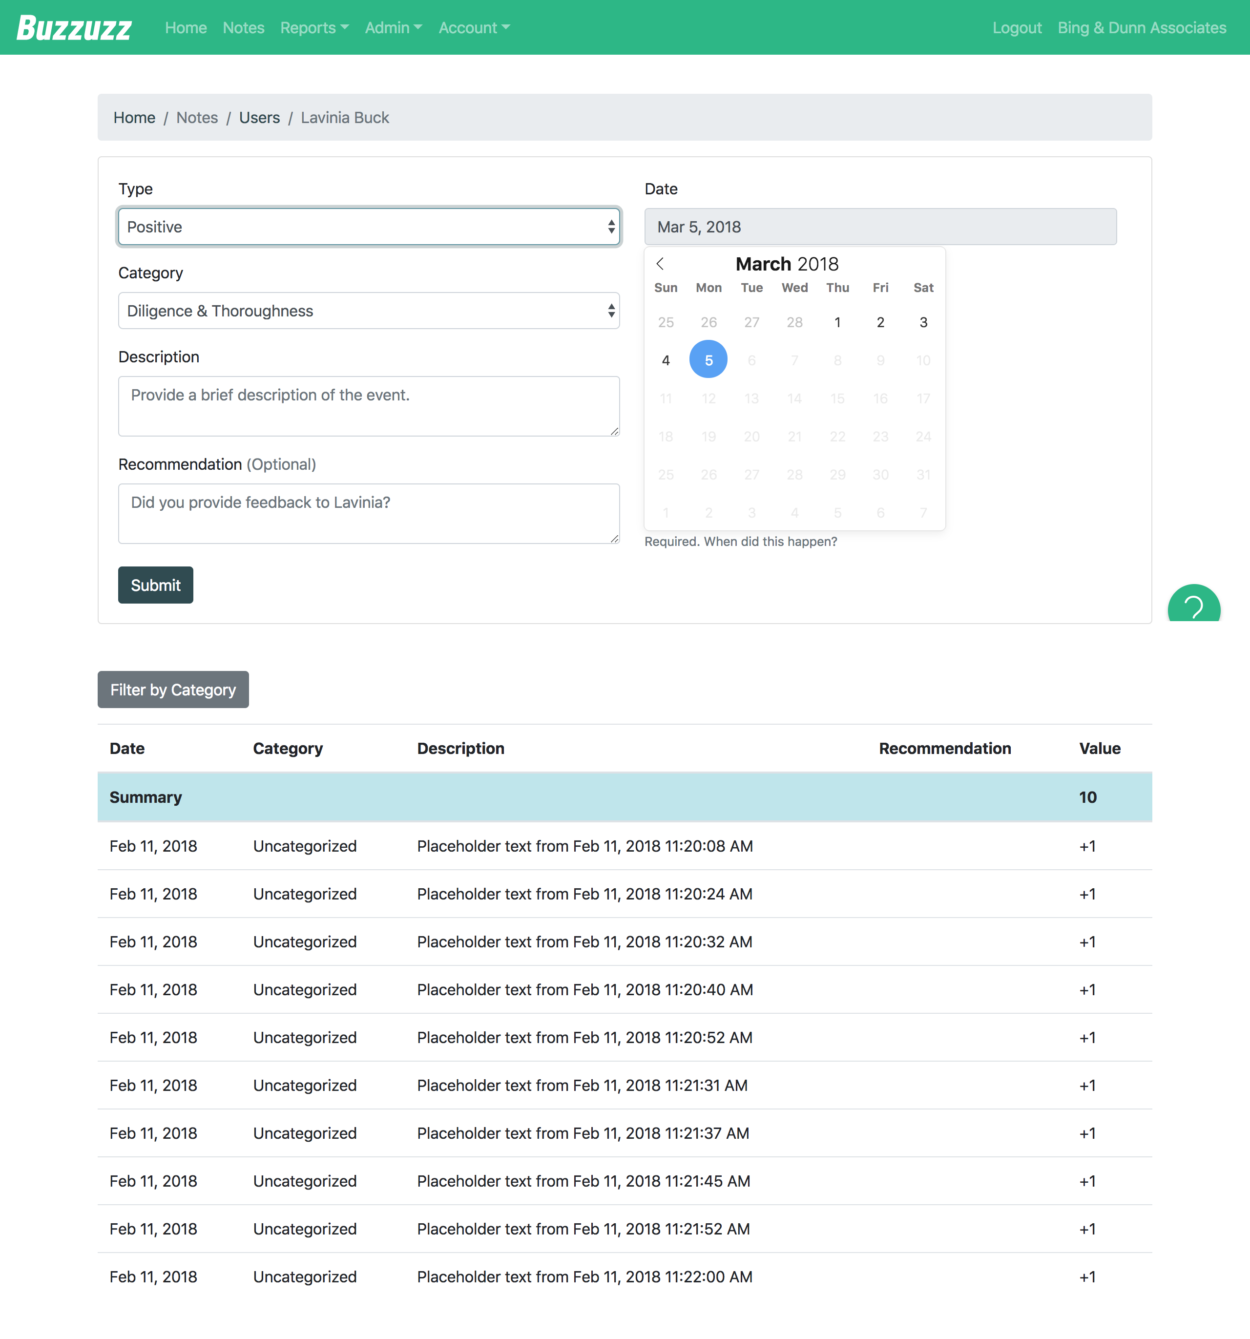Go to Notes in the navbar

(x=243, y=28)
